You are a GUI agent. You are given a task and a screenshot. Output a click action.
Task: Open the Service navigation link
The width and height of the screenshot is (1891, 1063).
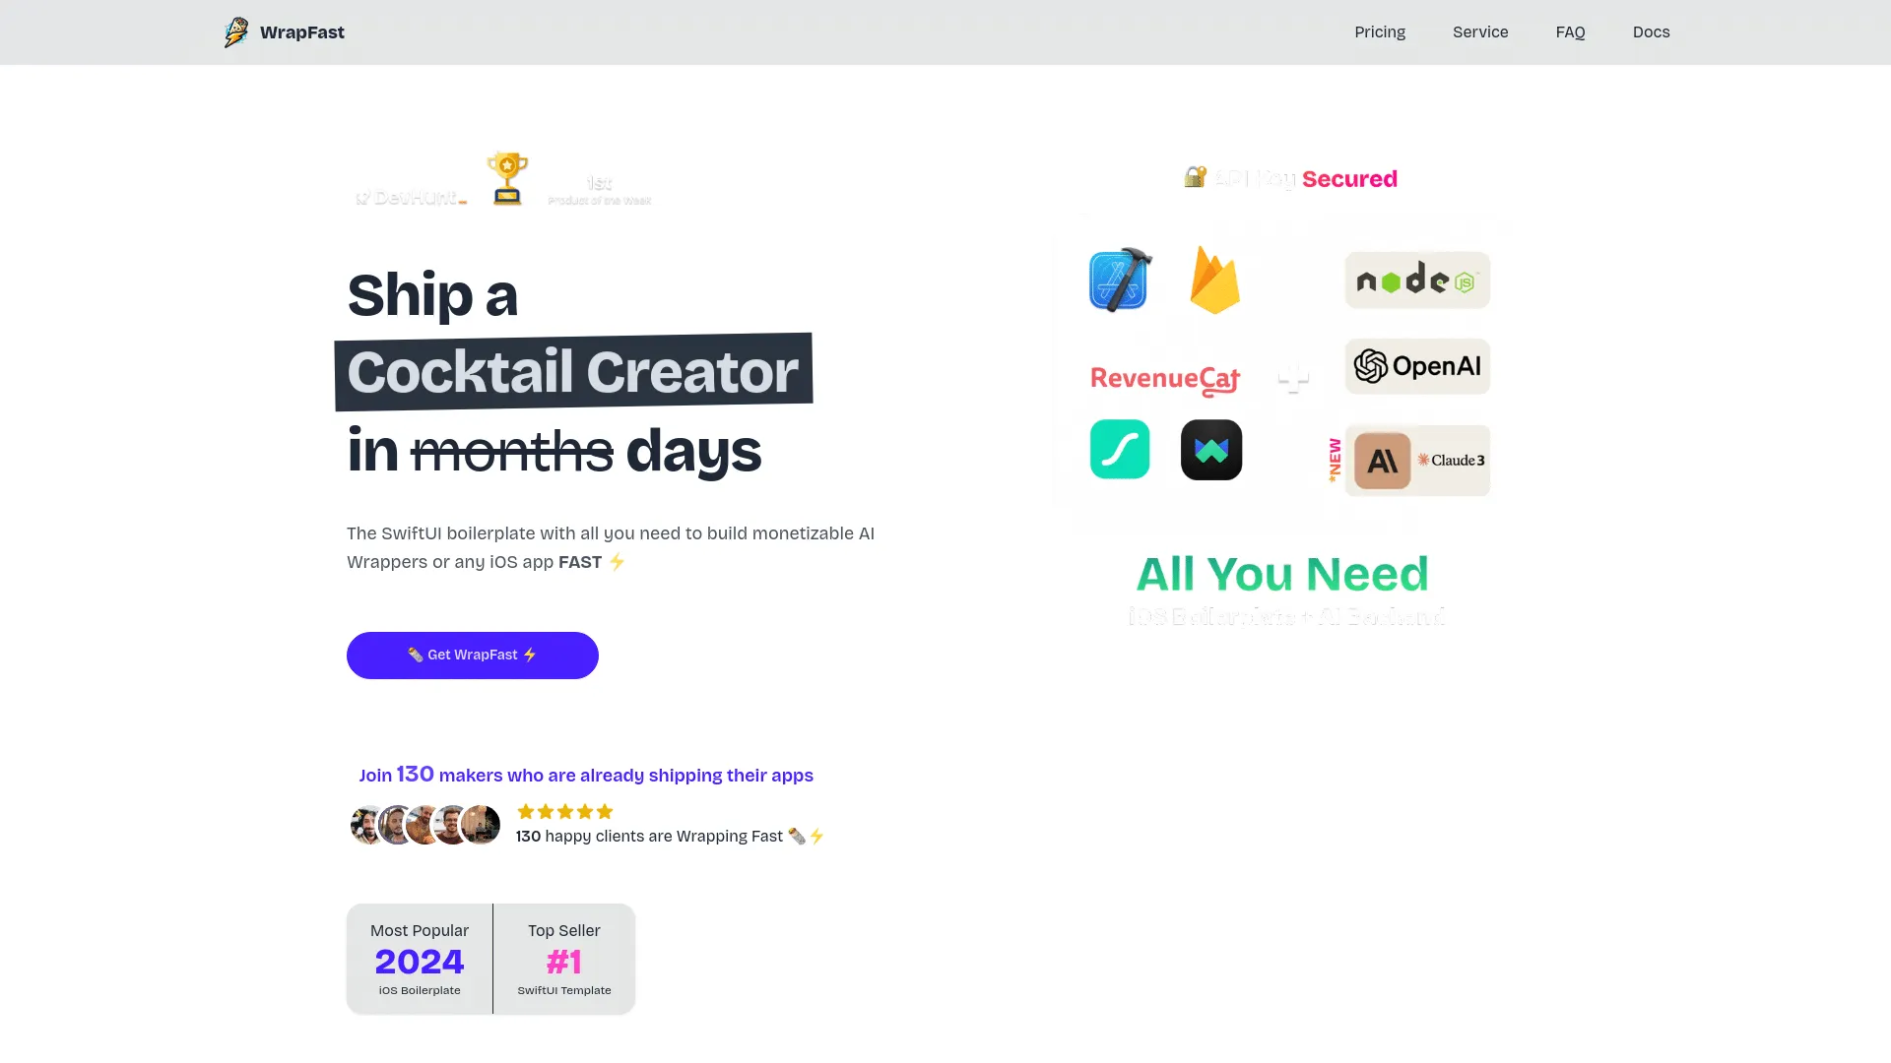(1480, 32)
